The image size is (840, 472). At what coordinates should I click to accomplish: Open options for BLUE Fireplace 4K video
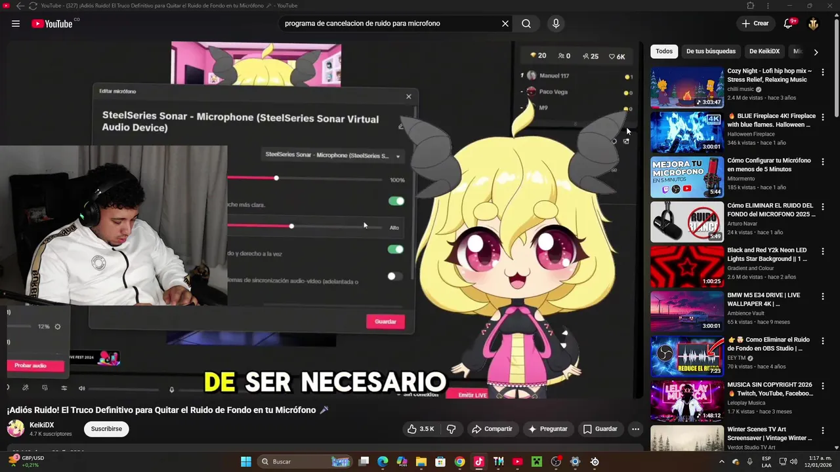(823, 116)
